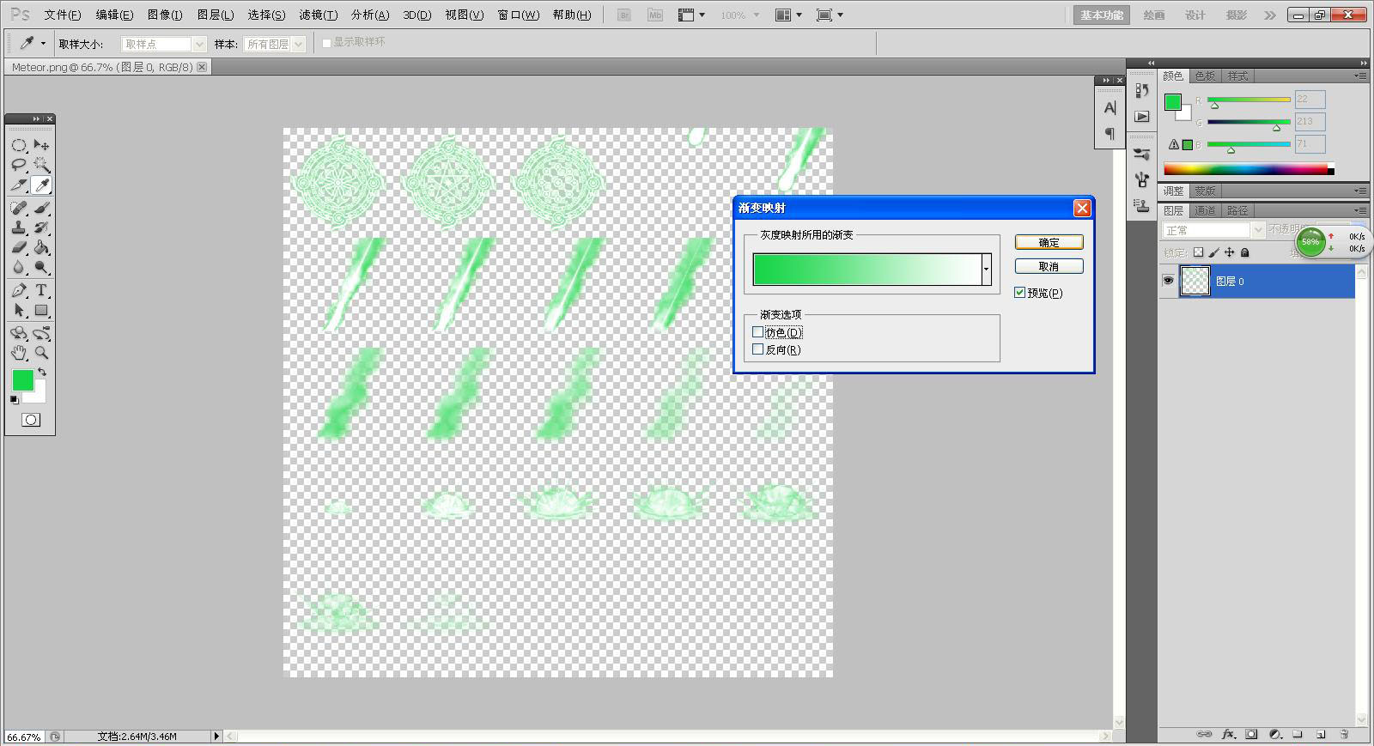Toggle lock transparent pixels icon
This screenshot has height=746, width=1374.
(1198, 252)
